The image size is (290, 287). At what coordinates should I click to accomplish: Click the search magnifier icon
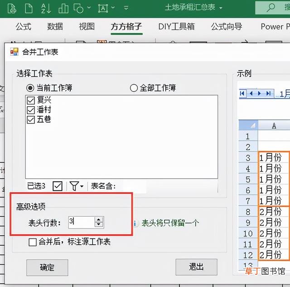click(x=271, y=8)
